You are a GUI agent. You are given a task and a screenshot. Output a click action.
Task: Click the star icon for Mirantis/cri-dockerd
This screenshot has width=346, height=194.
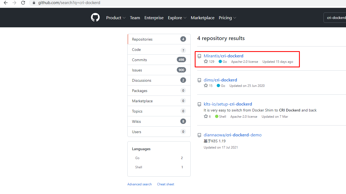click(x=206, y=62)
